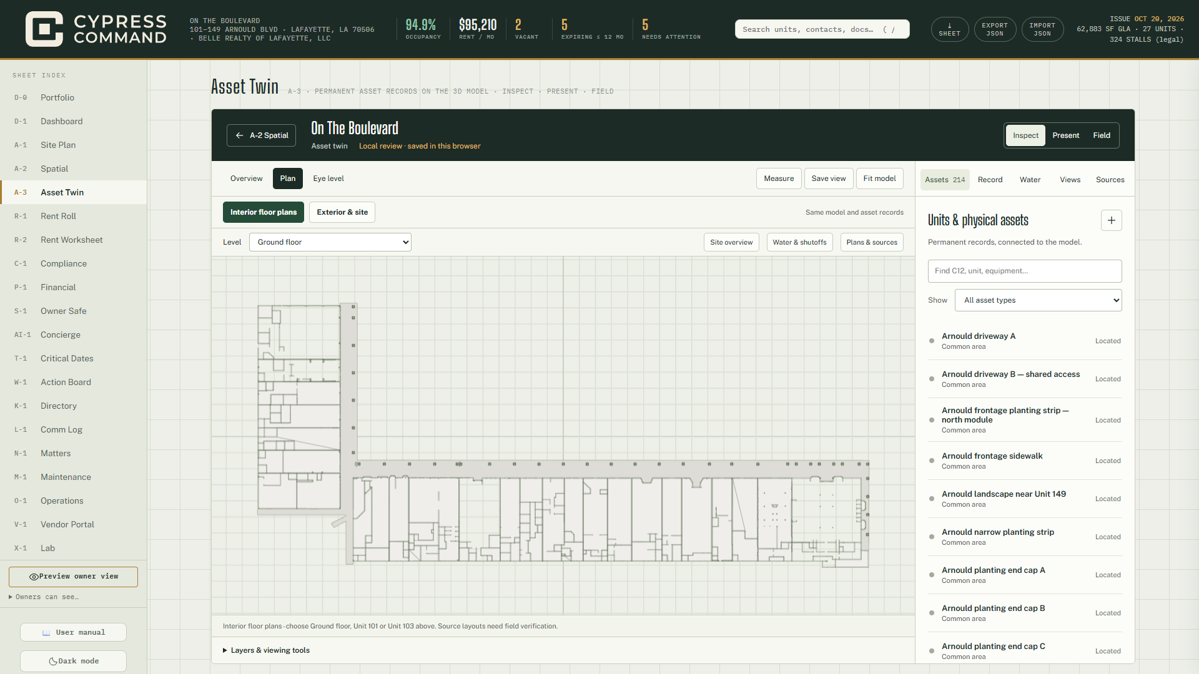Switch to Inspect mode
The width and height of the screenshot is (1199, 674).
pos(1025,135)
